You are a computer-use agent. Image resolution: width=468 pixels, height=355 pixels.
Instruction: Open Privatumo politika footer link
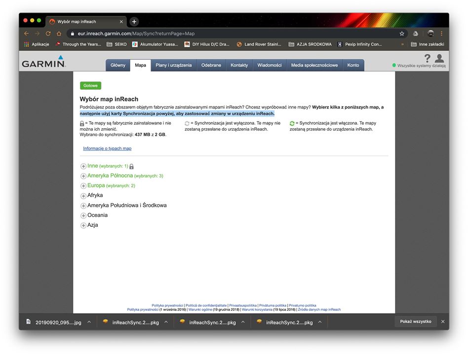pyautogui.click(x=302, y=306)
